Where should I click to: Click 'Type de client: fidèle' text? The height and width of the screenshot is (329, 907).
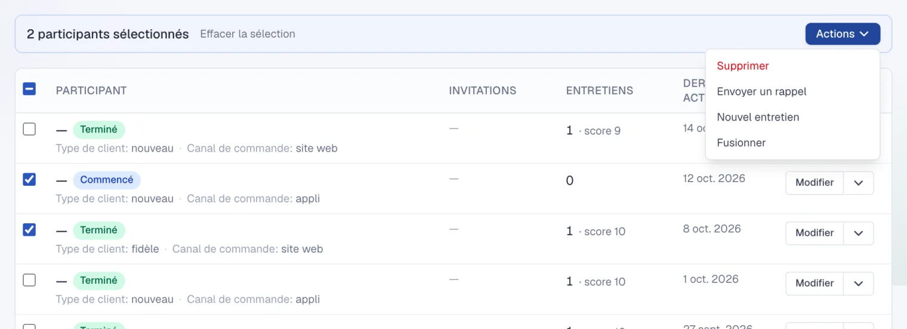click(107, 249)
